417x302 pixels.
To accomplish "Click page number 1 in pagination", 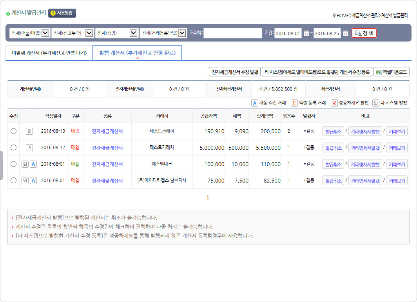I will [207, 198].
